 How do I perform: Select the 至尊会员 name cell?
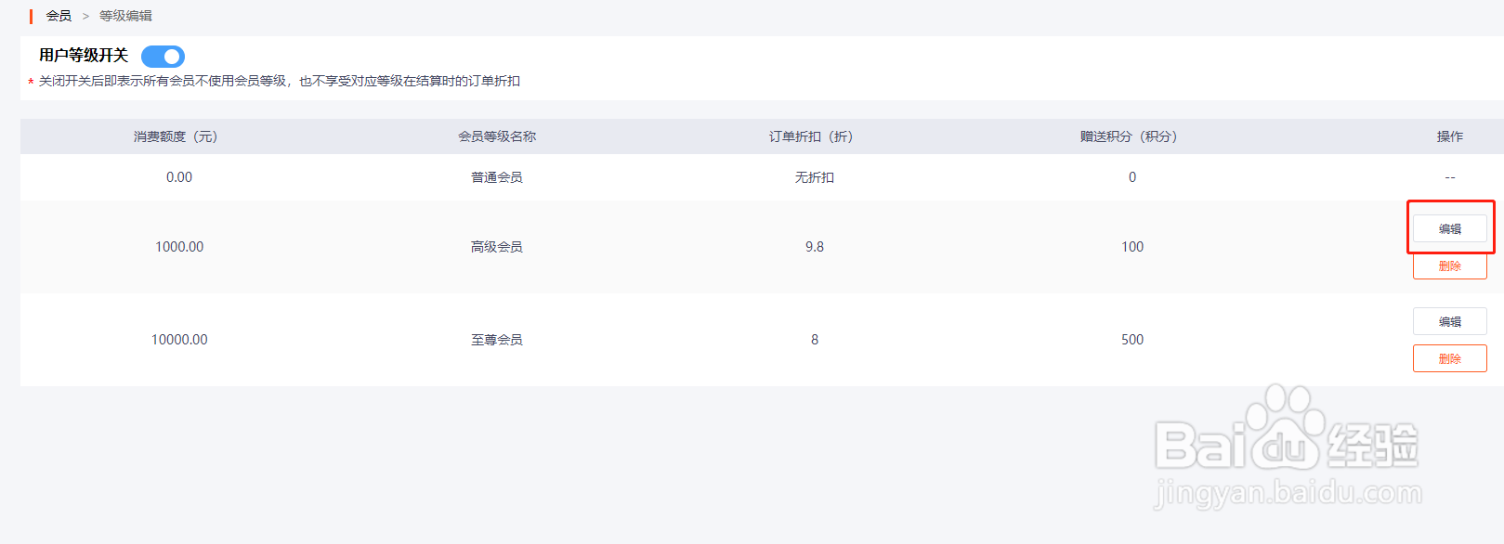tap(497, 340)
